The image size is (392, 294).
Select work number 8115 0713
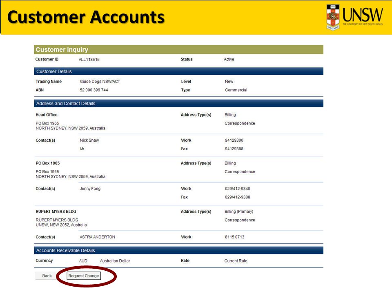click(x=234, y=237)
